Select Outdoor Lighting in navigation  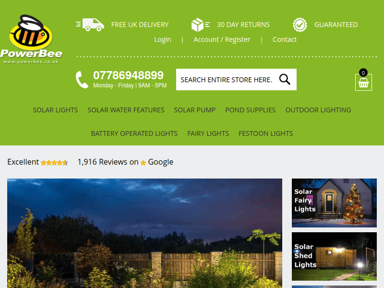click(x=318, y=110)
